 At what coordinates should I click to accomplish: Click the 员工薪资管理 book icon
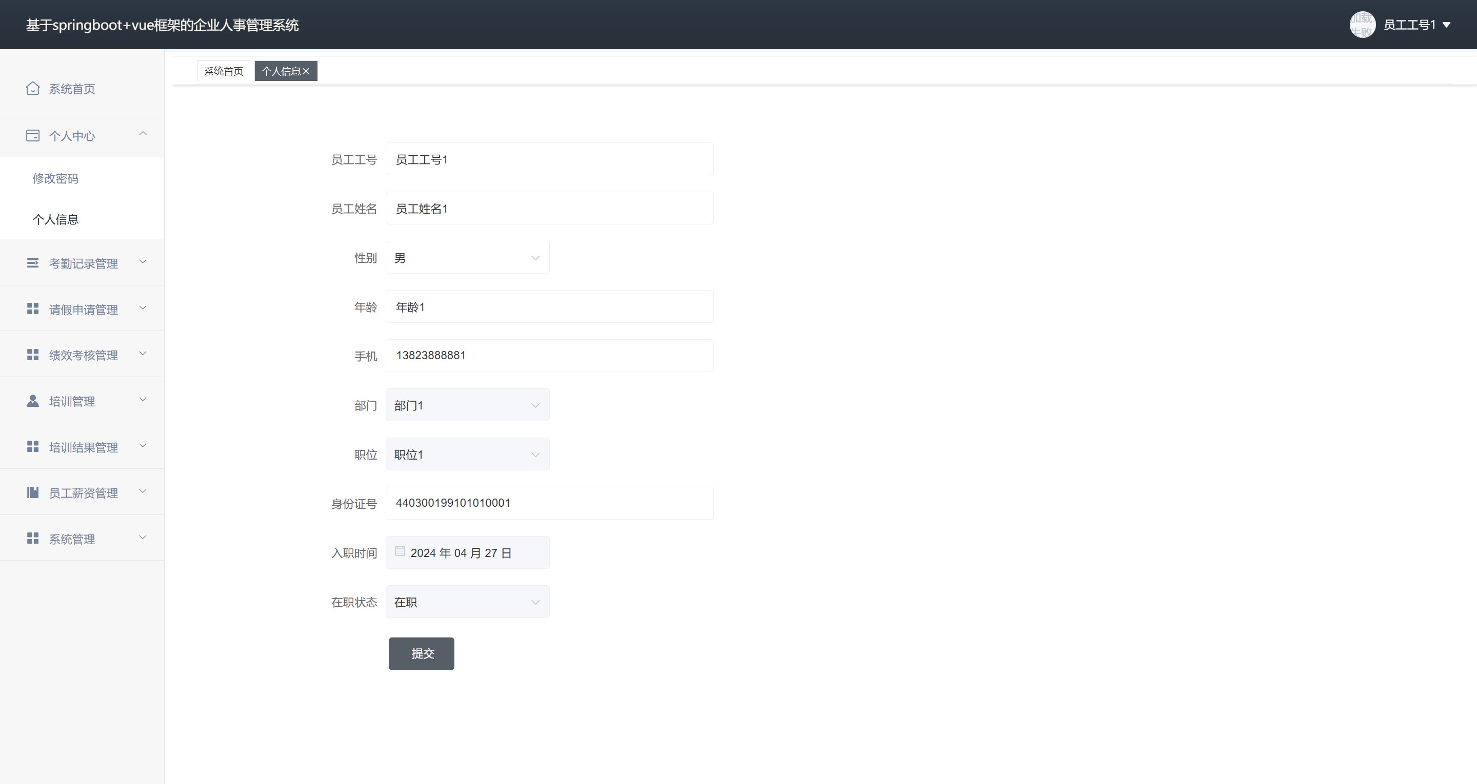coord(33,492)
